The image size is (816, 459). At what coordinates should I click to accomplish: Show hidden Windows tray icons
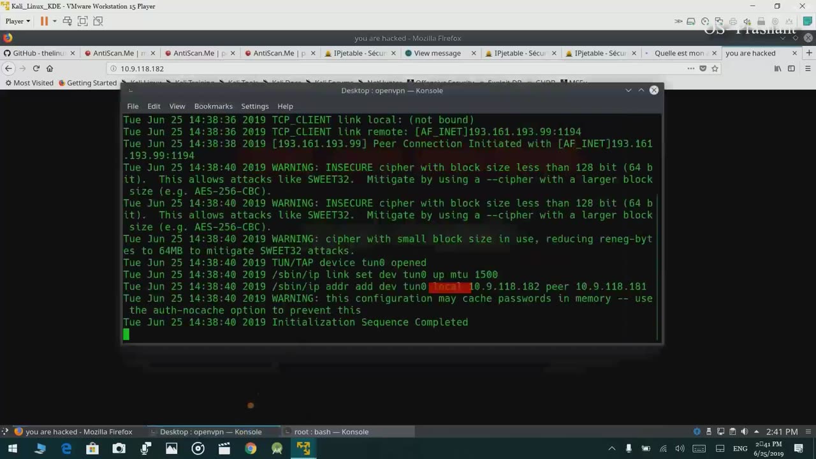pos(612,449)
